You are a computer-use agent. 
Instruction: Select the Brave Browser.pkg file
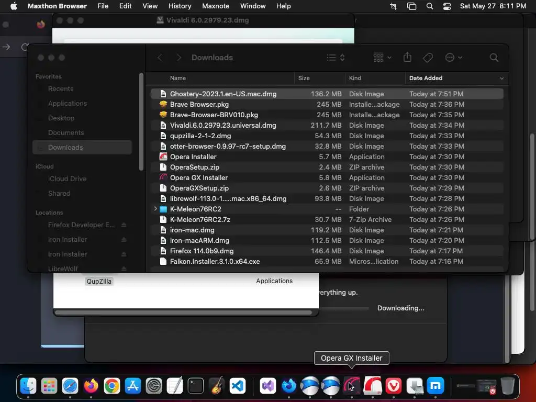click(327, 104)
